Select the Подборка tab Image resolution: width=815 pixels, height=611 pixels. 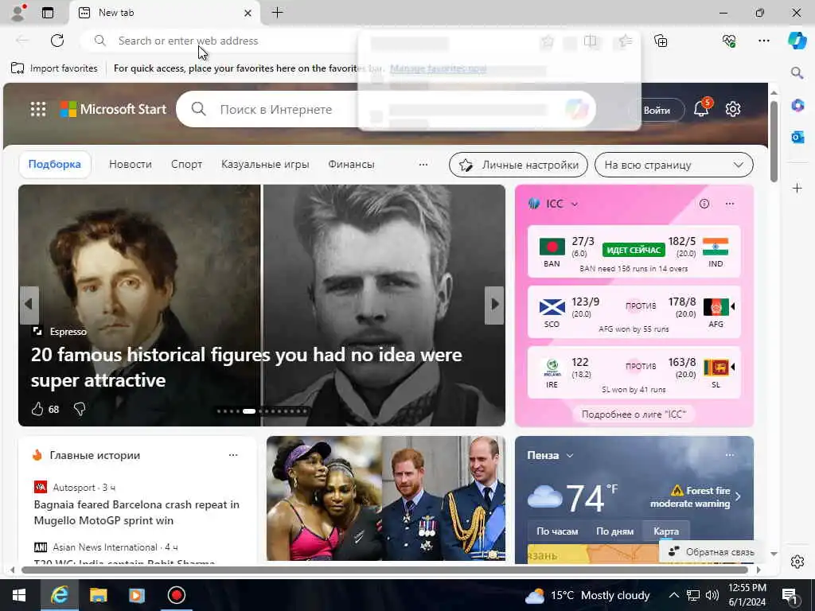pyautogui.click(x=55, y=164)
